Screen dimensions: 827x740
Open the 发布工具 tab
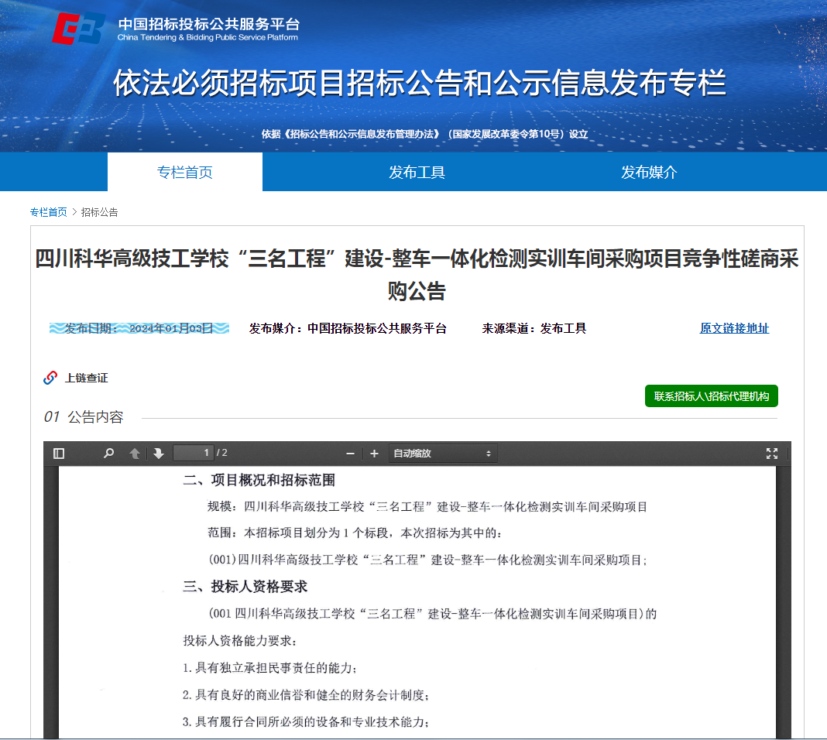tap(417, 172)
